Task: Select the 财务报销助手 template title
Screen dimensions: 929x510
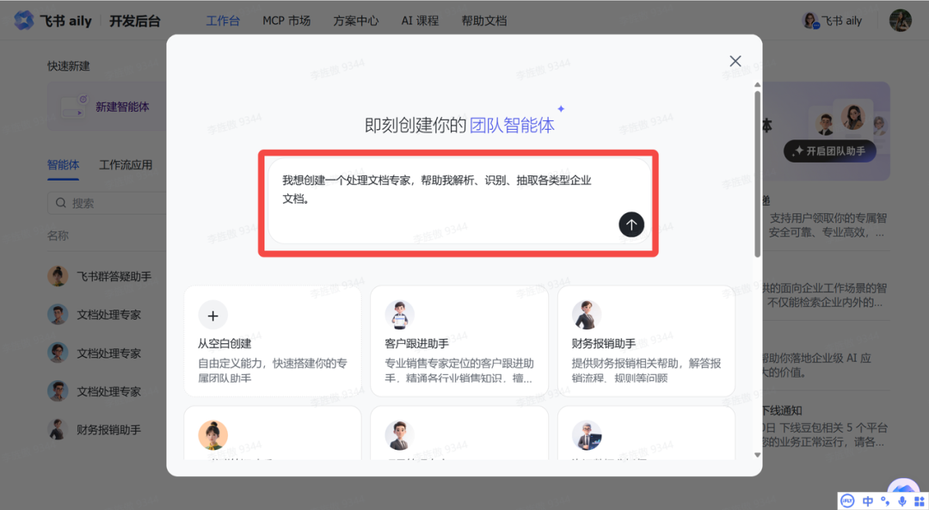Action: (x=603, y=343)
